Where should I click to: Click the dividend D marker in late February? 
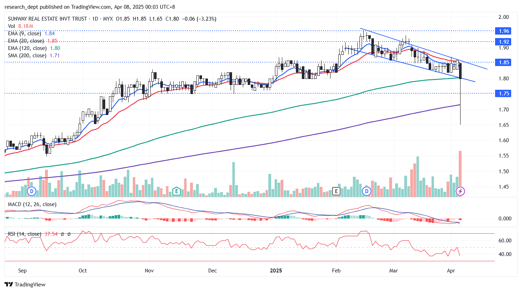[367, 191]
